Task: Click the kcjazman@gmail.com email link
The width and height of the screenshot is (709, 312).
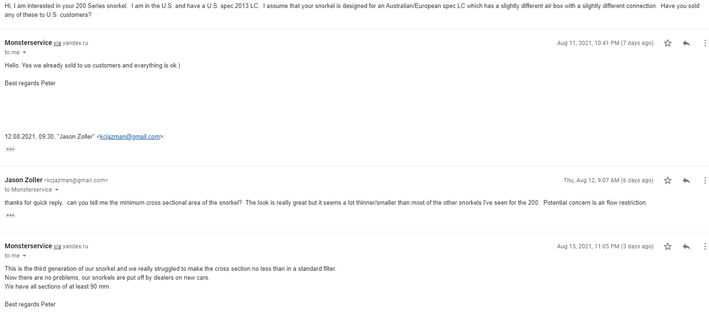Action: 130,137
